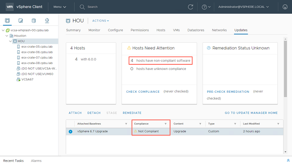The height and width of the screenshot is (164, 292).
Task: Click host icon for esx-crate-06.cpbu.lab
Action: coord(18,52)
